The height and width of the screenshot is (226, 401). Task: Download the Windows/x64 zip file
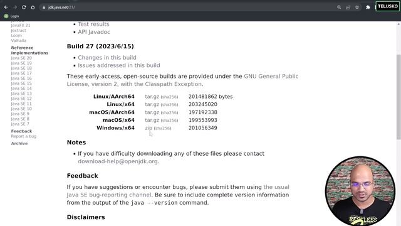click(x=148, y=128)
